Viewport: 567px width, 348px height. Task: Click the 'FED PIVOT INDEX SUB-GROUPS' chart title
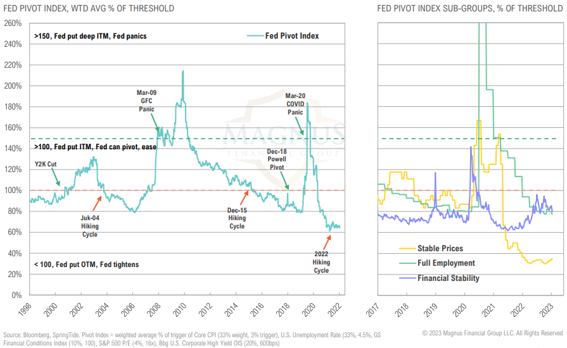pos(469,8)
